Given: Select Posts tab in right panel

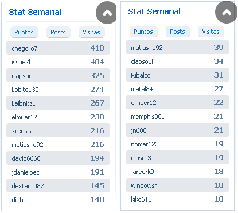Looking at the screenshot, I should pyautogui.click(x=178, y=32).
